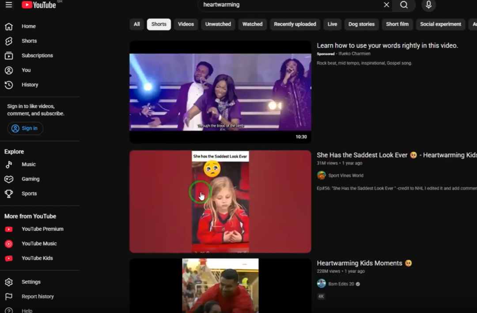Image resolution: width=477 pixels, height=313 pixels.
Task: Click the YouTube logo
Action: (39, 5)
